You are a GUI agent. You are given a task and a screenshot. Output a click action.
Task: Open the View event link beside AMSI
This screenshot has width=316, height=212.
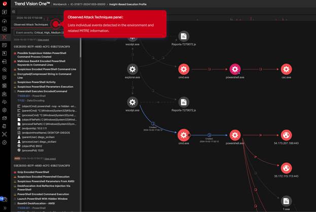coord(50,159)
